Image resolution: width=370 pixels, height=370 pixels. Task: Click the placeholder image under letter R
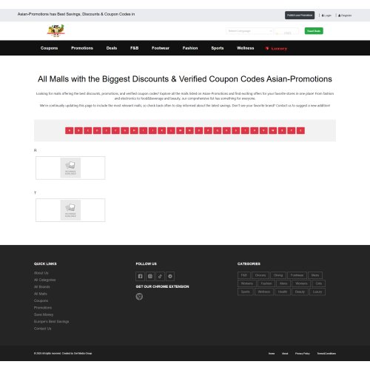(x=70, y=168)
